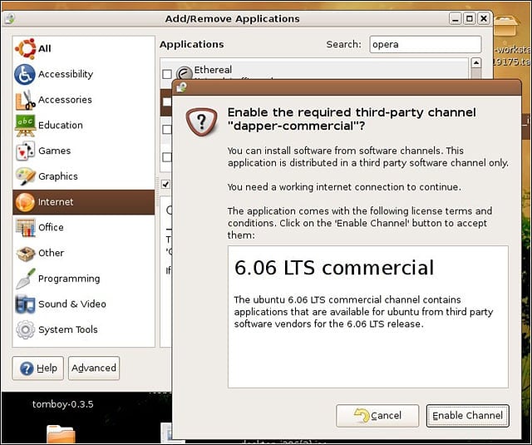
Task: Click the Search field containing opera
Action: click(426, 44)
